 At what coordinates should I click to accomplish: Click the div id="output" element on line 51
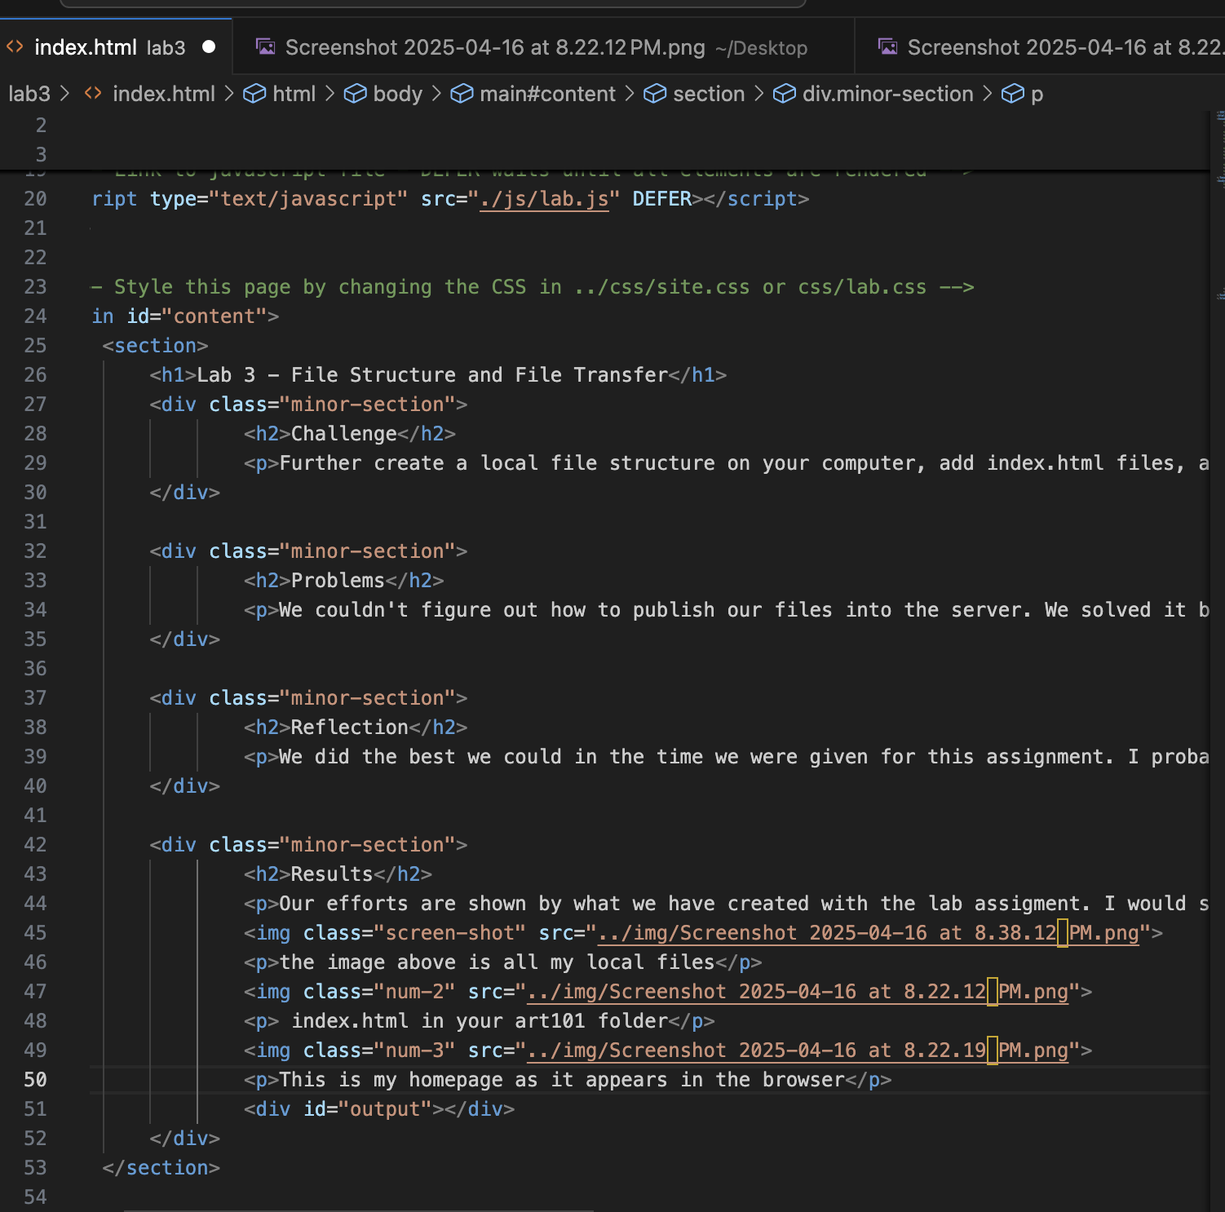[x=379, y=1109]
